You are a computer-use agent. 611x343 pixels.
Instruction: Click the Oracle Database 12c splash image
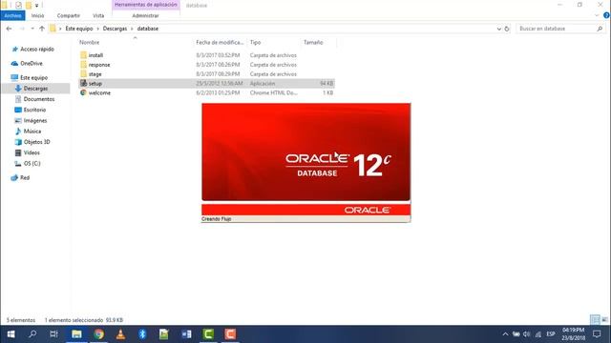[x=305, y=151]
